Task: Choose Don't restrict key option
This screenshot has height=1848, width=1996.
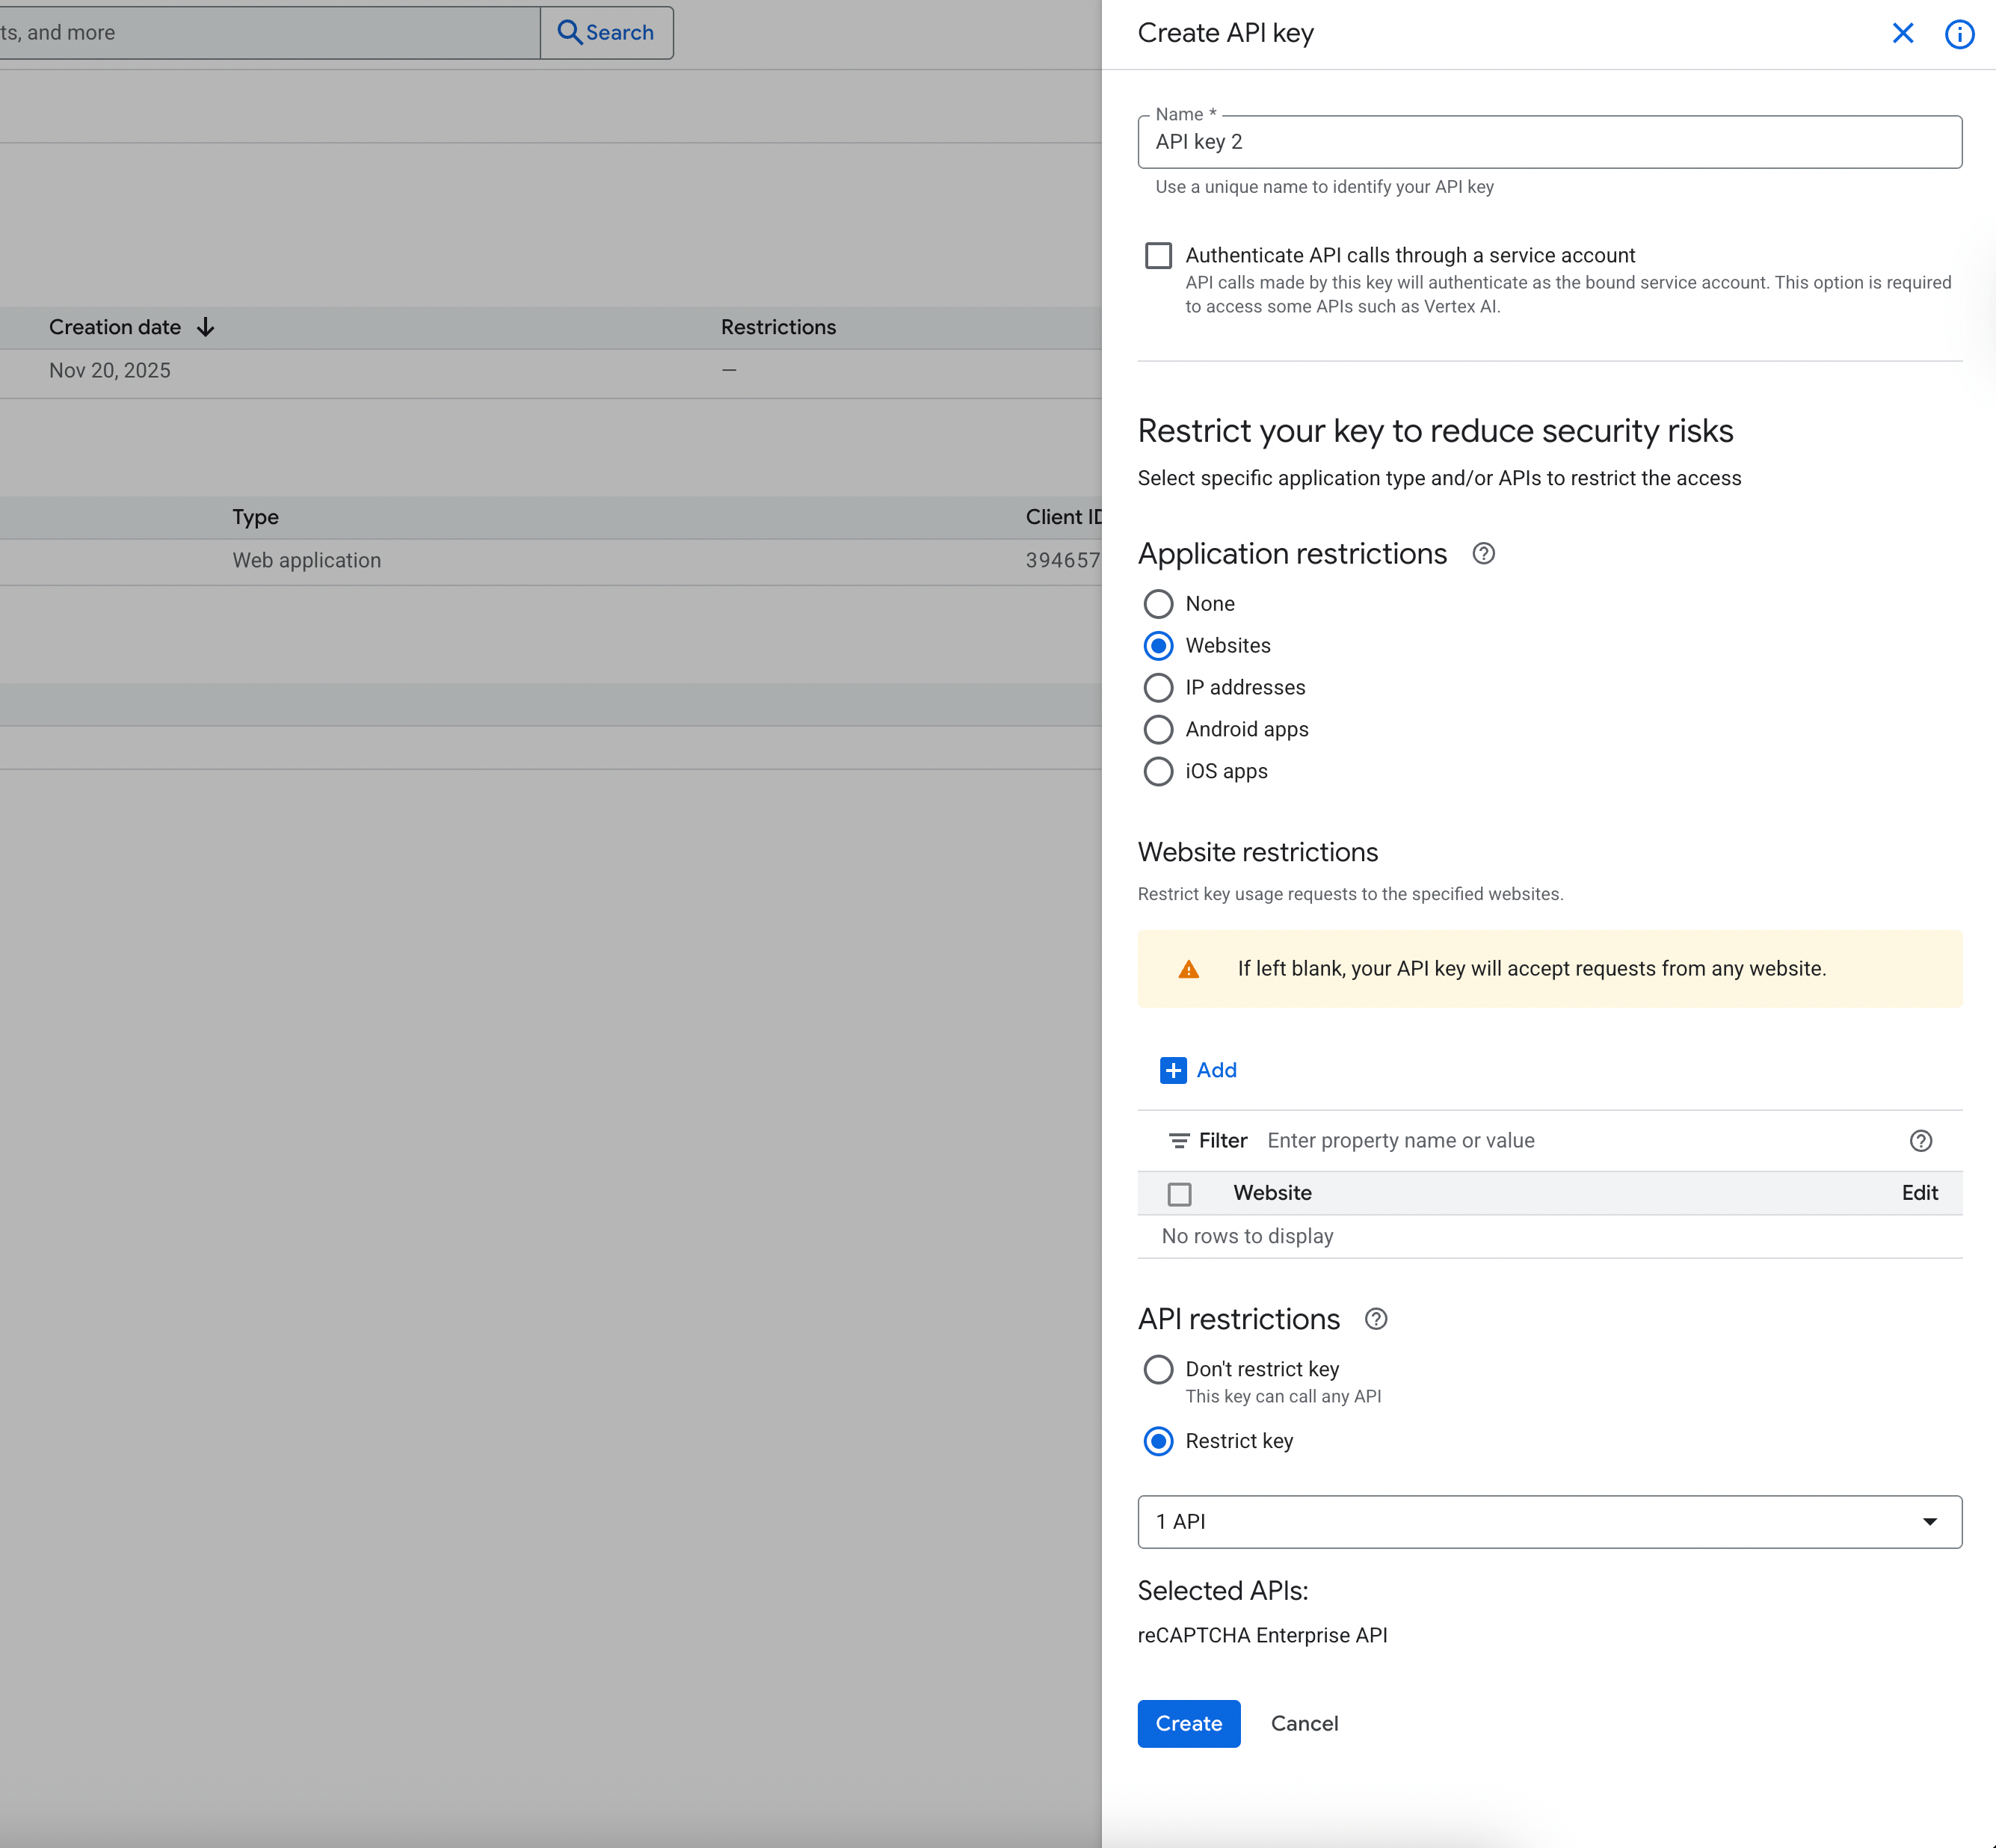Action: pyautogui.click(x=1158, y=1369)
